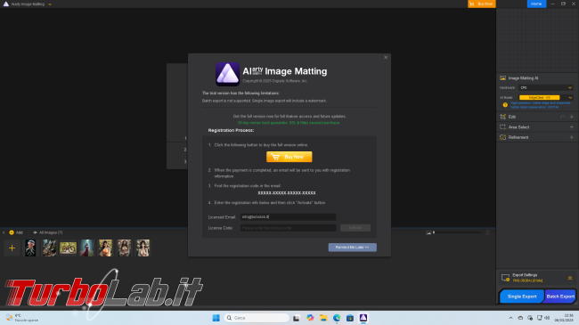Show hidden system tray icons

click(x=510, y=318)
